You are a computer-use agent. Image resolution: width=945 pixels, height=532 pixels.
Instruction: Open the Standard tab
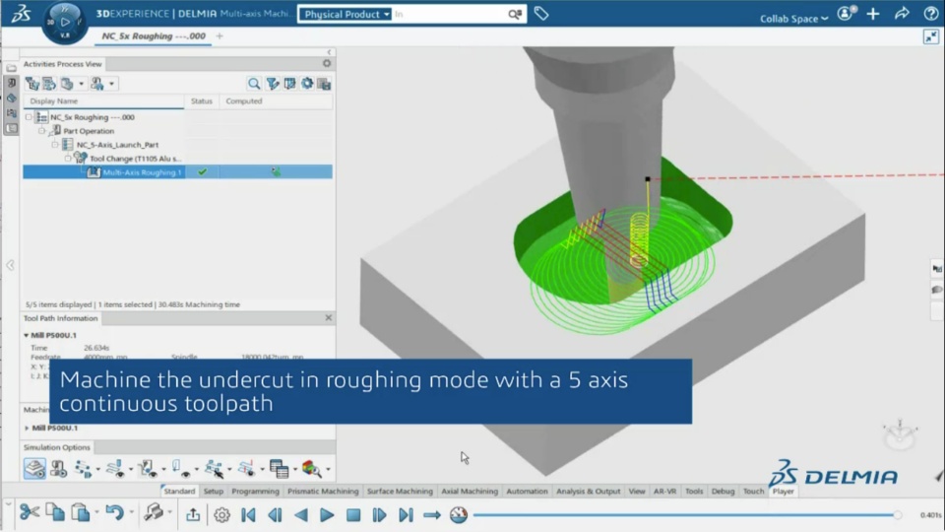pyautogui.click(x=179, y=491)
